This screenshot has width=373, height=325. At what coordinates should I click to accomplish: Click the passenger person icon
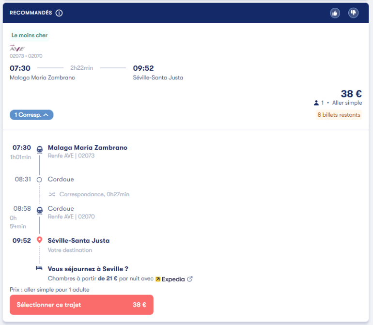tap(316, 103)
